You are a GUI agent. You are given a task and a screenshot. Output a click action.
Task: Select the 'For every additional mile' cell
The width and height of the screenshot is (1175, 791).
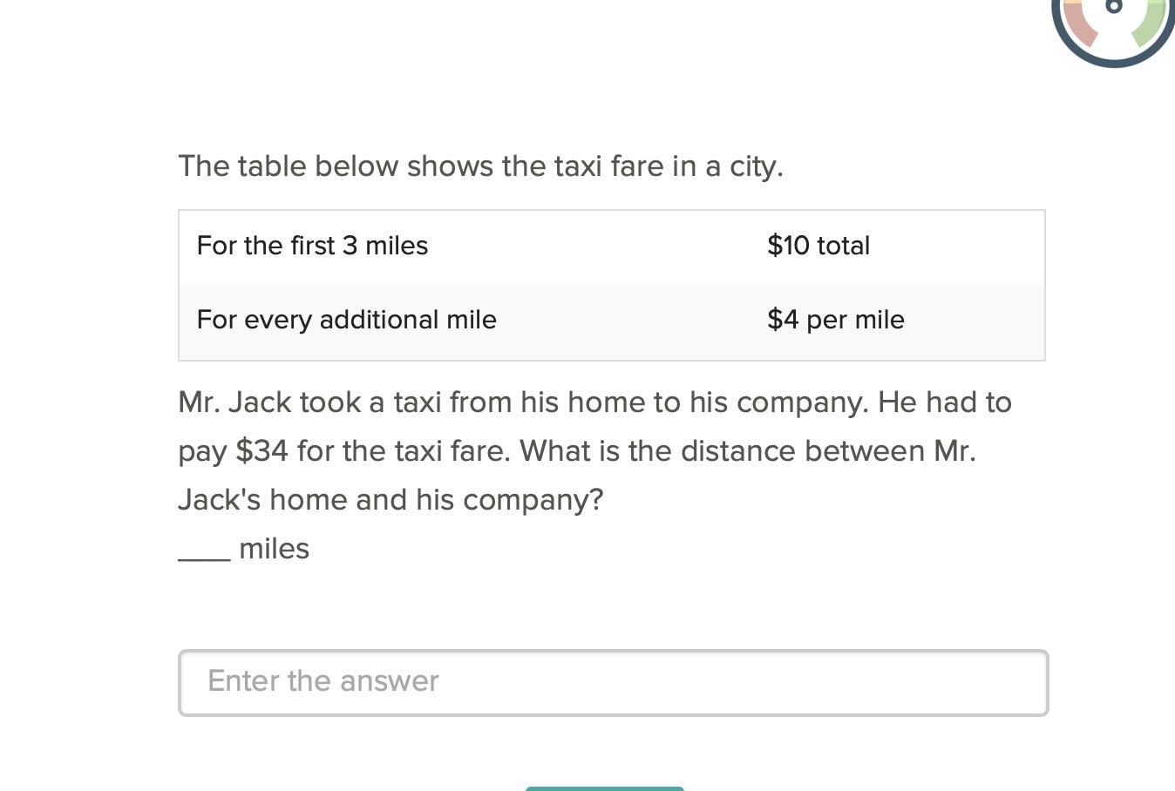[x=346, y=320]
